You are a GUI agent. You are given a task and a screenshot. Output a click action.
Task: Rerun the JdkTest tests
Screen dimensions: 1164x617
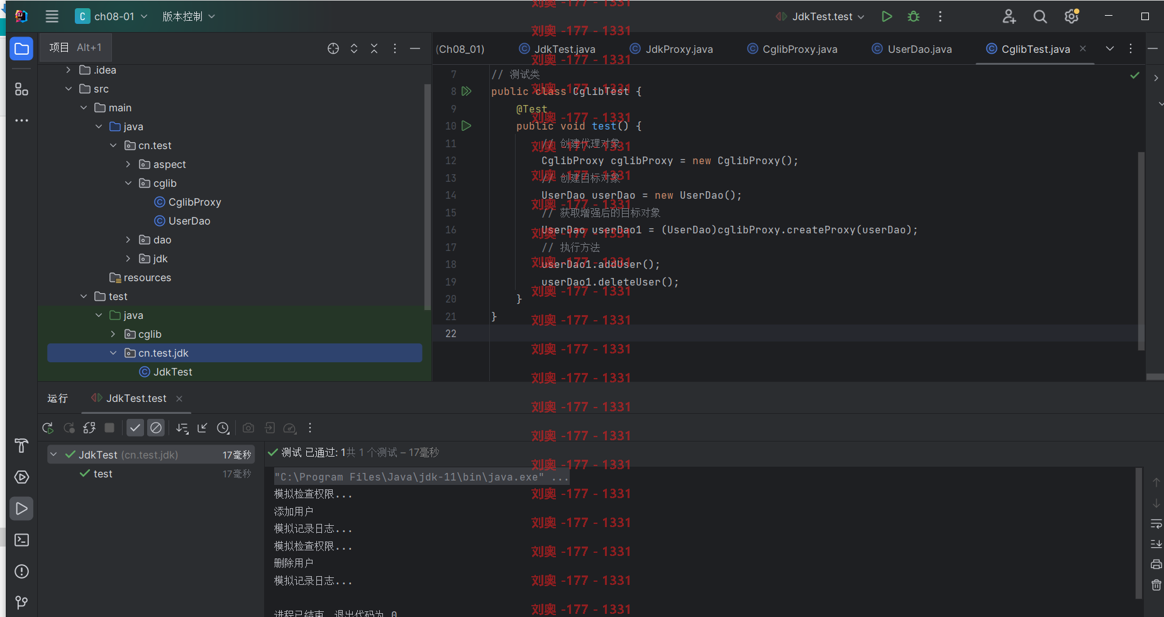pyautogui.click(x=48, y=428)
